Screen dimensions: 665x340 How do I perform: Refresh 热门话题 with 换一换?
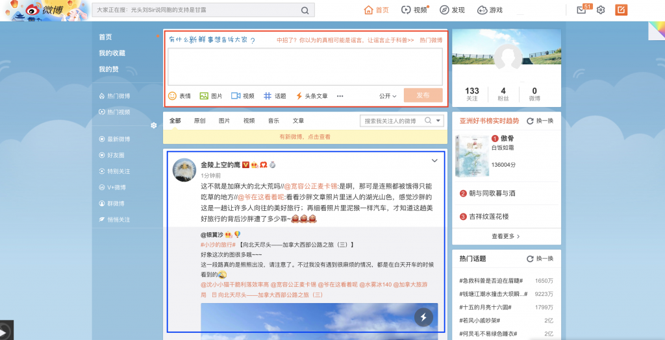click(x=540, y=259)
